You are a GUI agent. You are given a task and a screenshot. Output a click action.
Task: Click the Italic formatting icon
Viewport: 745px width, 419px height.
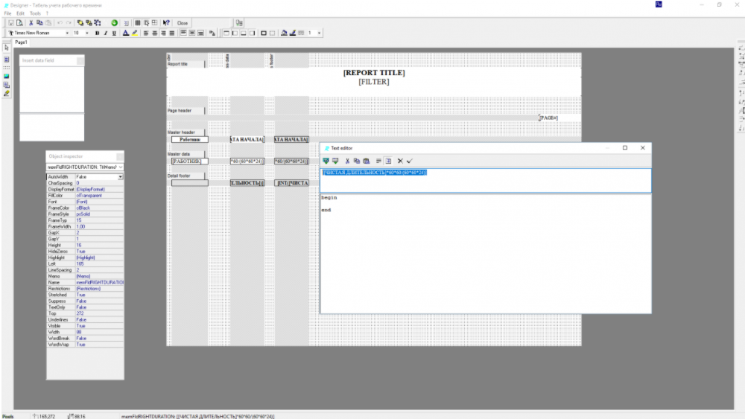point(105,33)
